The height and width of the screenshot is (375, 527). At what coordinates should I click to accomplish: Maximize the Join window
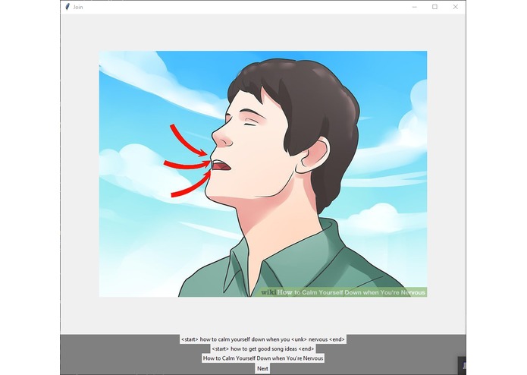pyautogui.click(x=434, y=7)
